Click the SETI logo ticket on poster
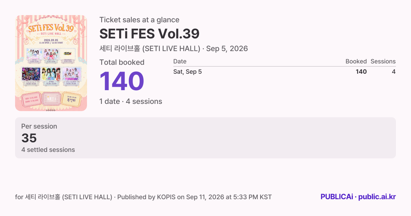The height and width of the screenshot is (216, 411). (x=51, y=99)
